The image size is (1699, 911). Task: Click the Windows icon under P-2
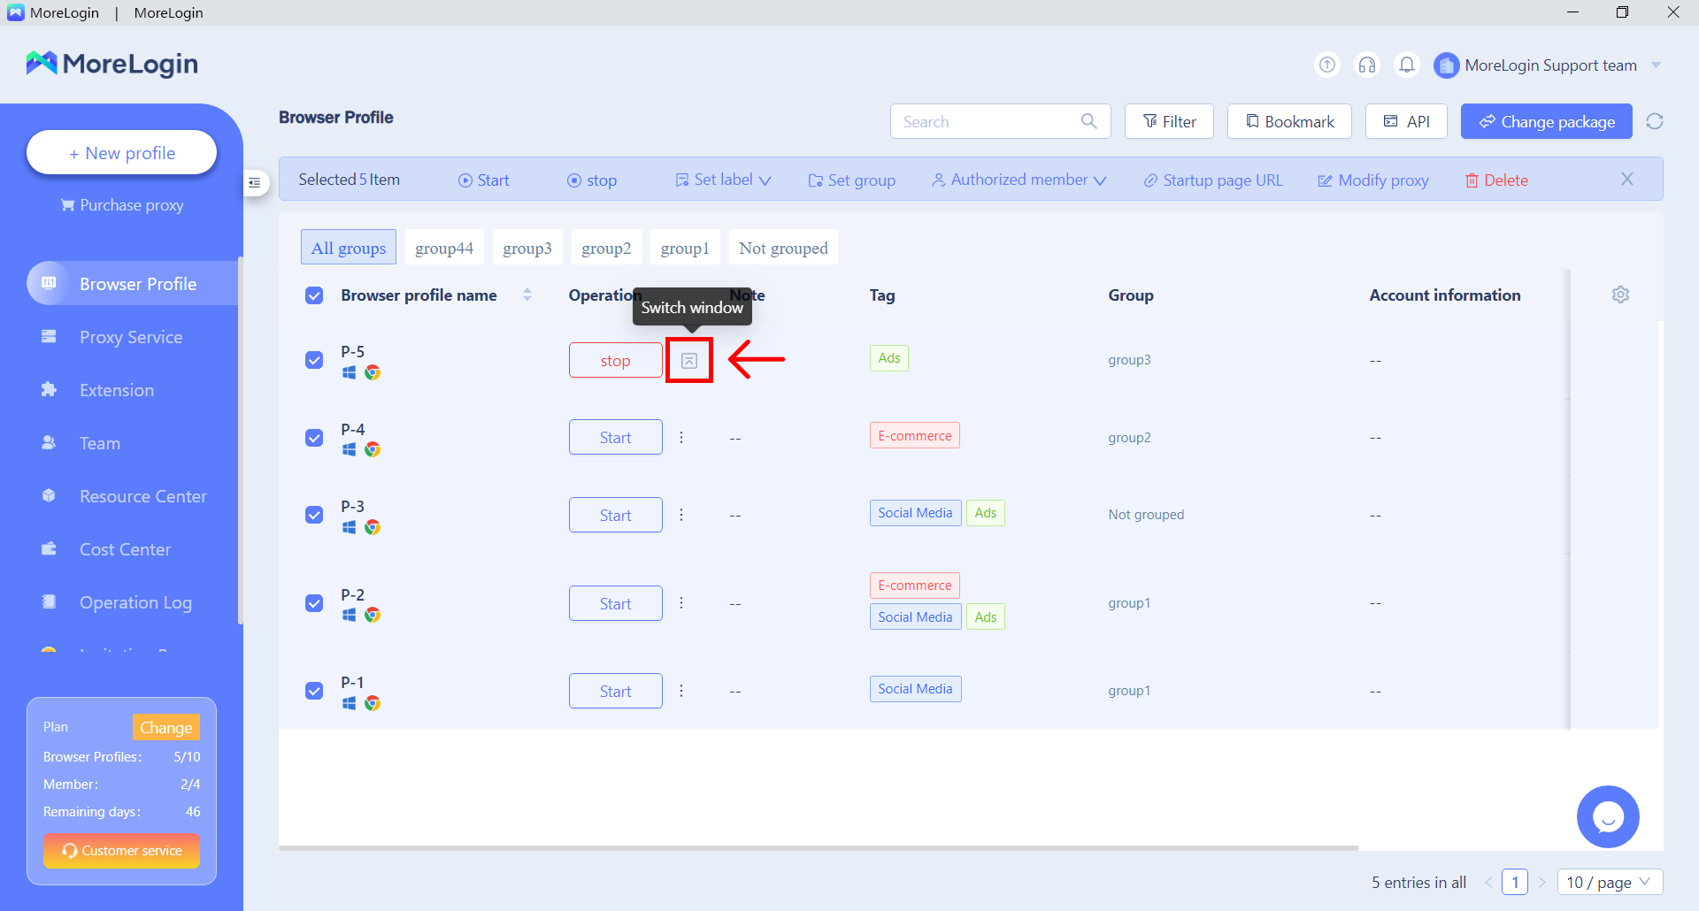(x=349, y=615)
